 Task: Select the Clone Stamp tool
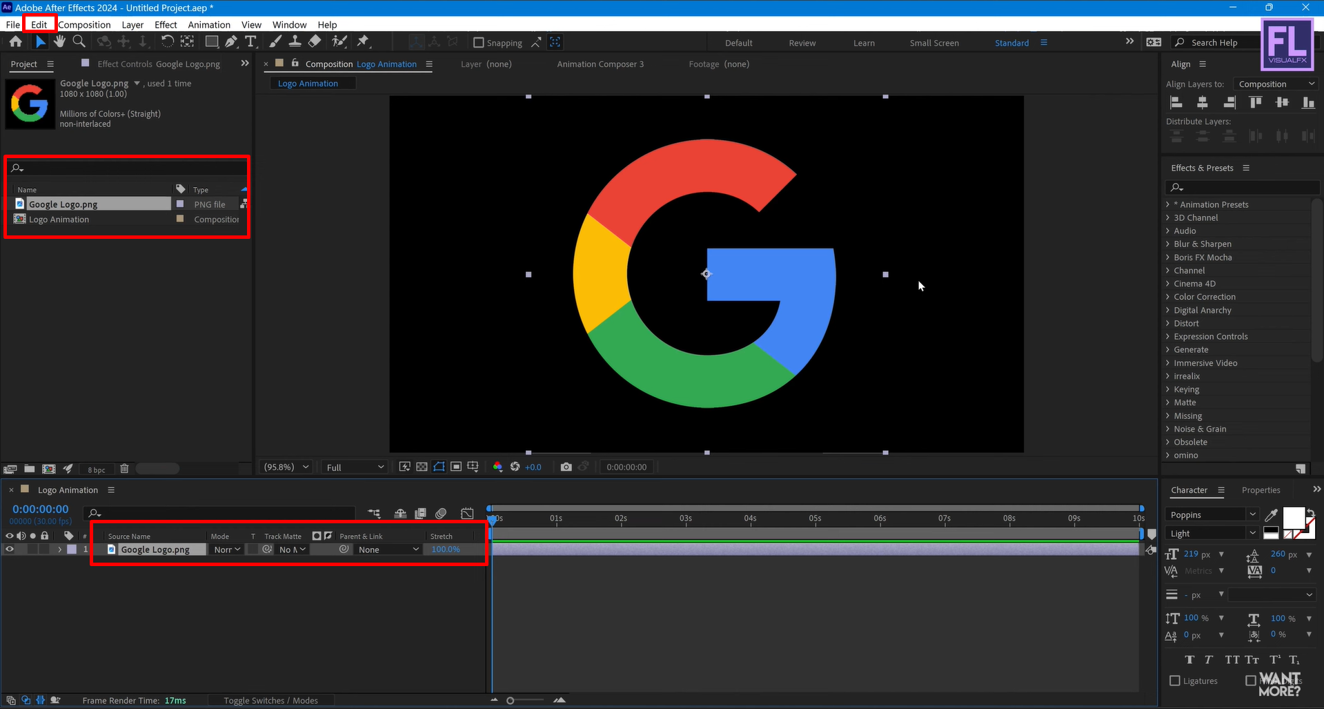click(295, 42)
